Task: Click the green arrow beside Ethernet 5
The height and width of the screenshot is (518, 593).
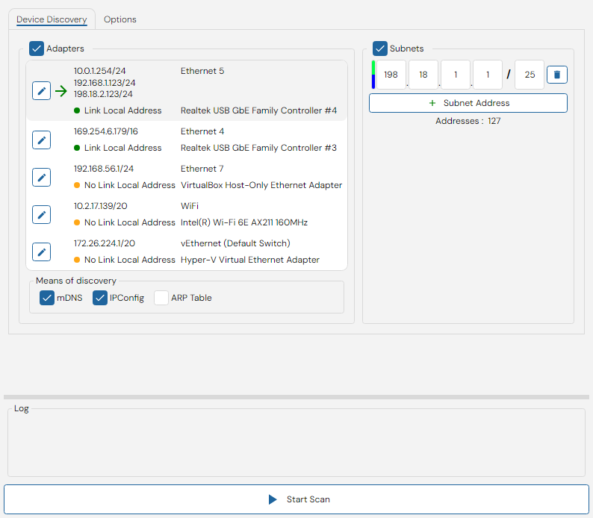Action: (x=61, y=90)
